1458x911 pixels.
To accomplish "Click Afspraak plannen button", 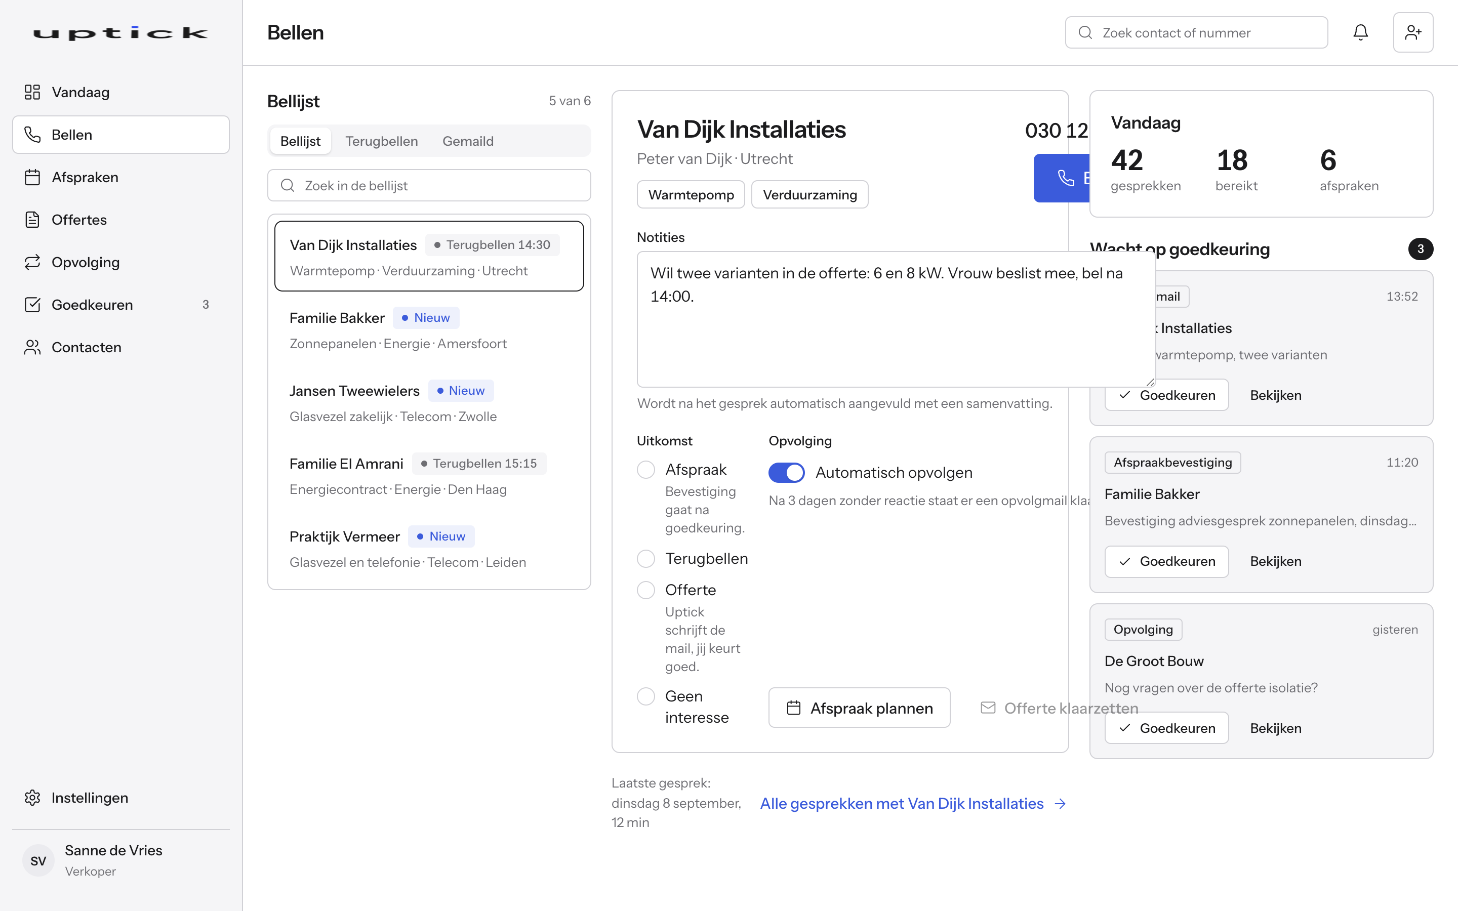I will click(859, 708).
